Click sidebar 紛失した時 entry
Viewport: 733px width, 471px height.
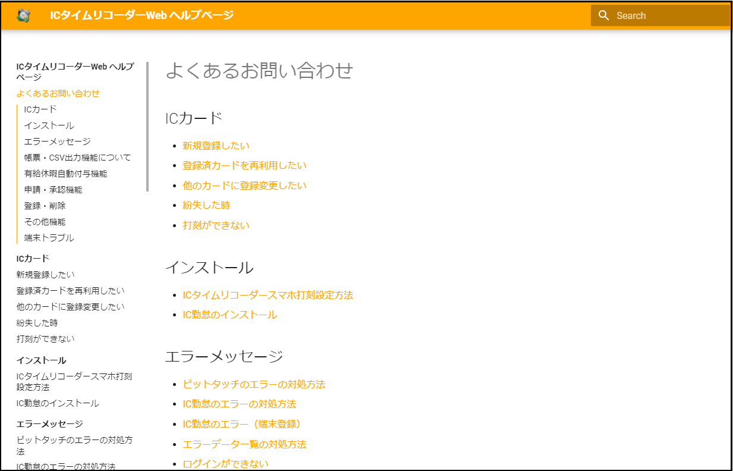[x=37, y=323]
